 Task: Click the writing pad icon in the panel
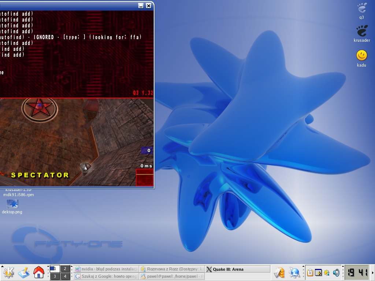[x=23, y=272]
